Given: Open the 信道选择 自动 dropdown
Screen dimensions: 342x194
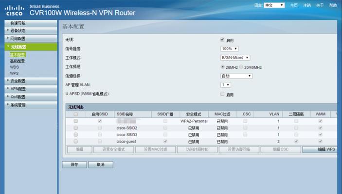Looking at the screenshot, I should pos(236,76).
